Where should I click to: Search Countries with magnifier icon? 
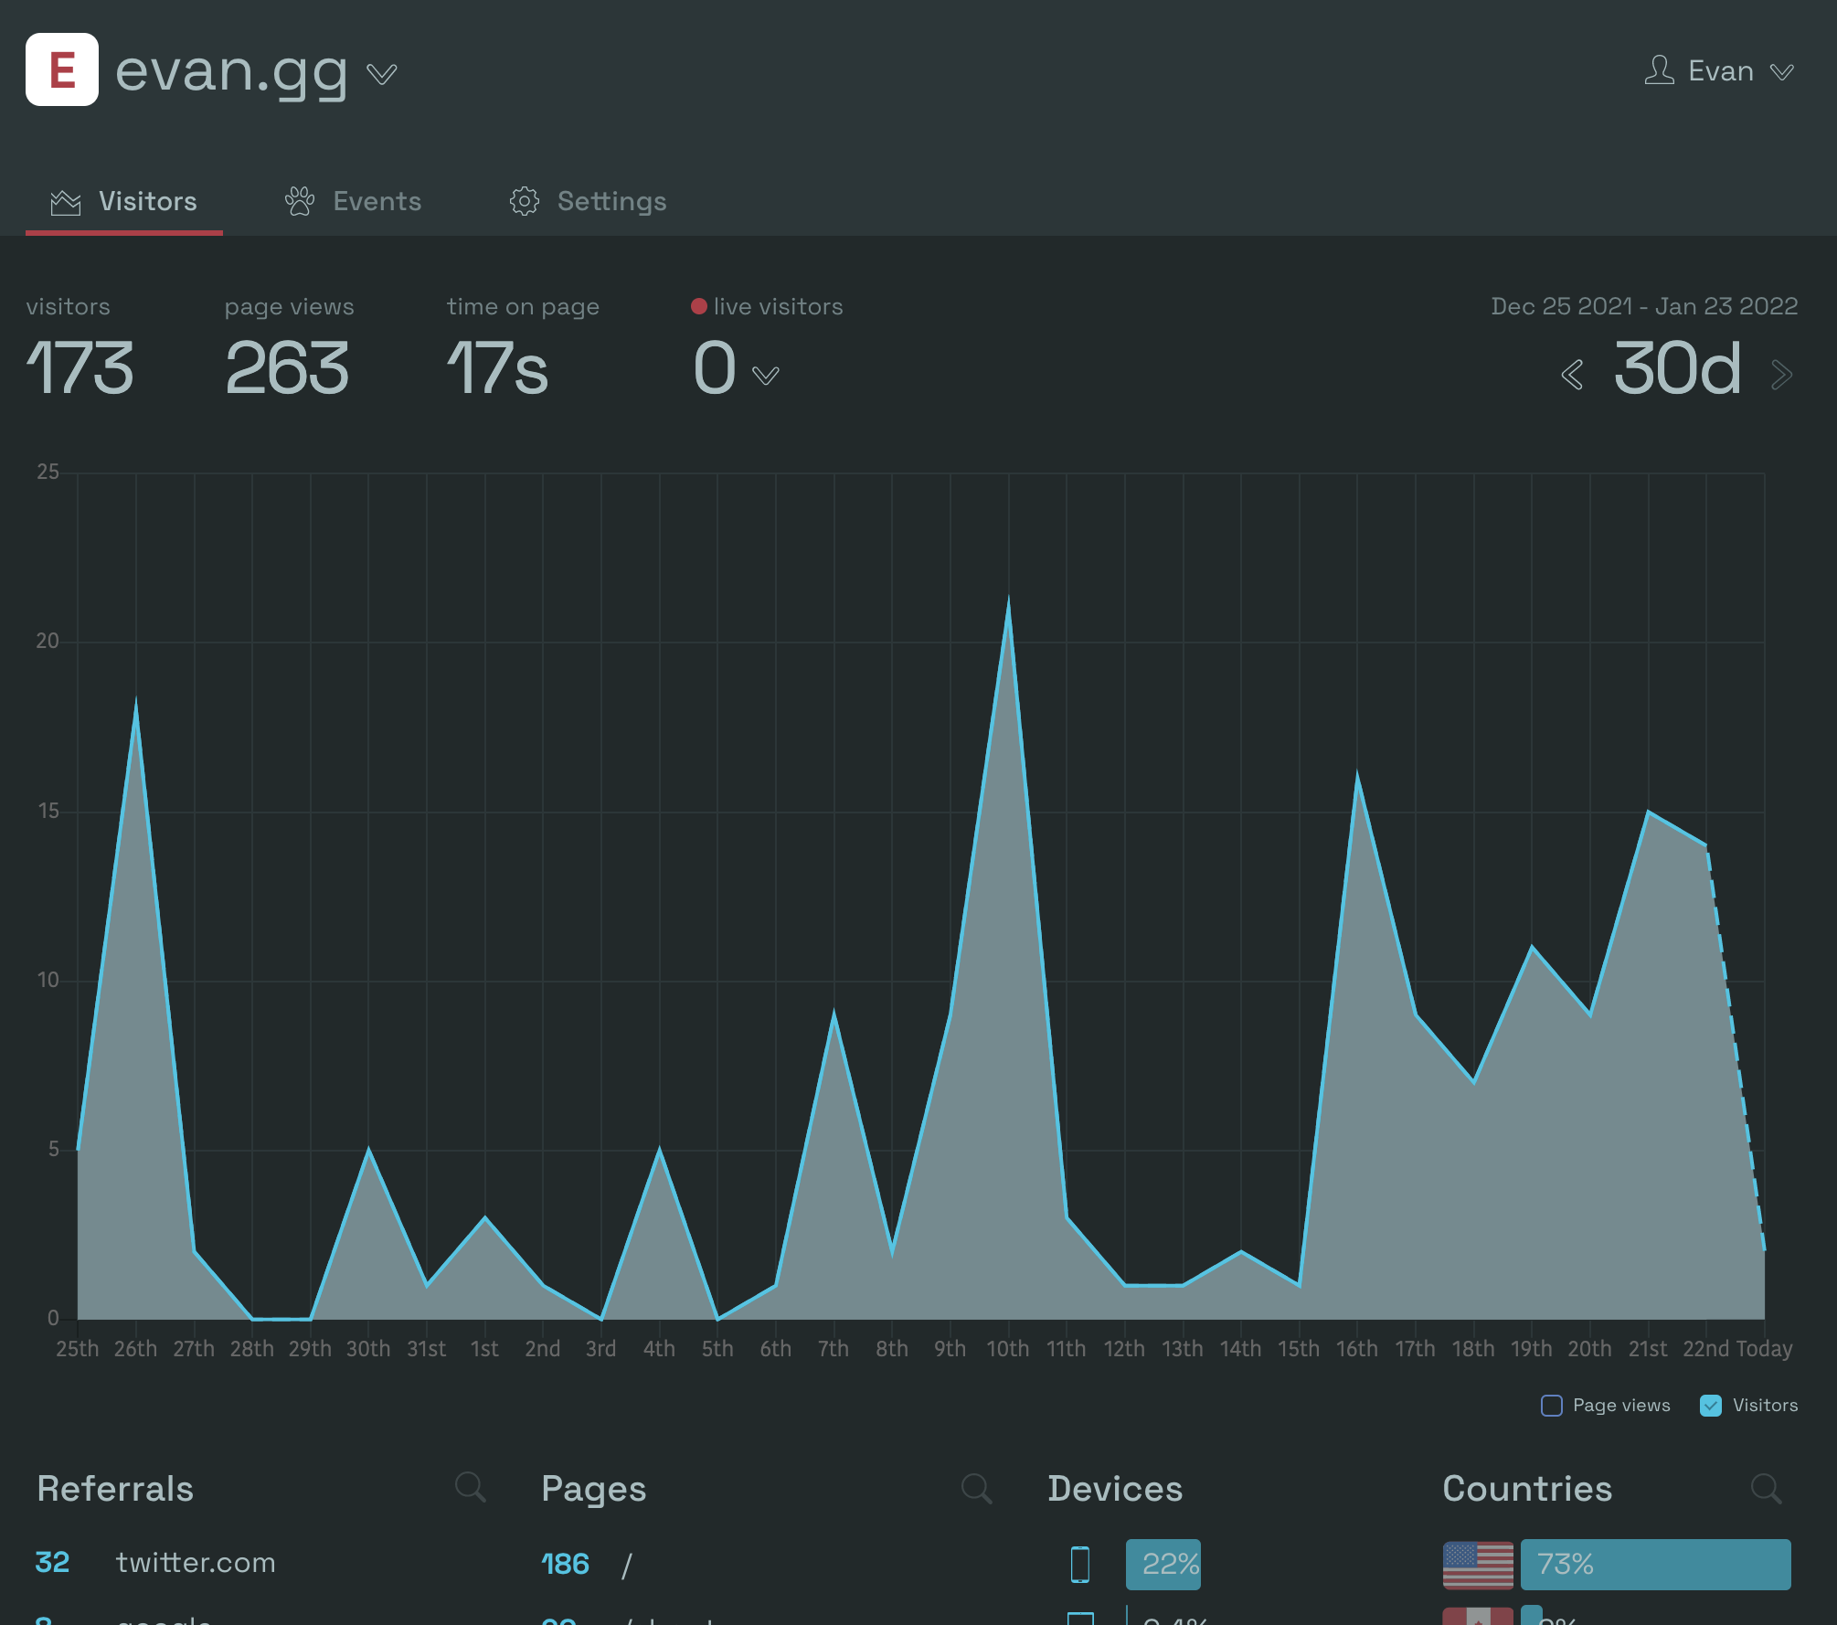[1767, 1488]
